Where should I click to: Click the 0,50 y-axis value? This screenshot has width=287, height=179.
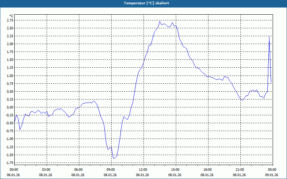pos(10,92)
